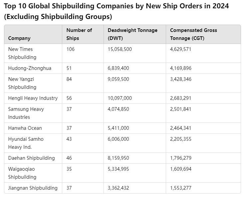Click the 10,097,000 DWT value
The image size is (244, 197).
click(x=120, y=98)
